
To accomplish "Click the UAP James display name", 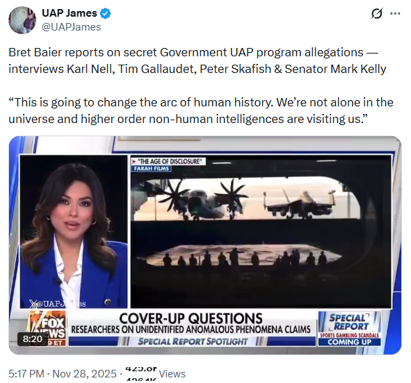I will (70, 13).
